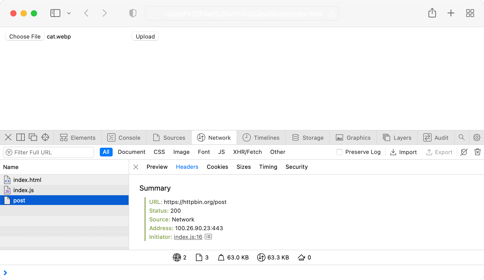
Task: Open the index.js:16 initiator link
Action: (187, 237)
